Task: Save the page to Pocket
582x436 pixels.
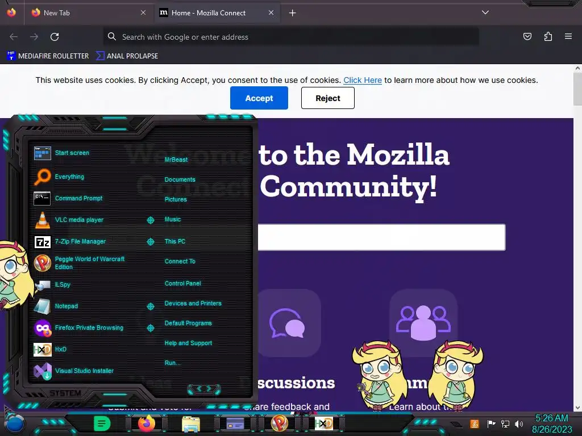Action: (x=527, y=36)
